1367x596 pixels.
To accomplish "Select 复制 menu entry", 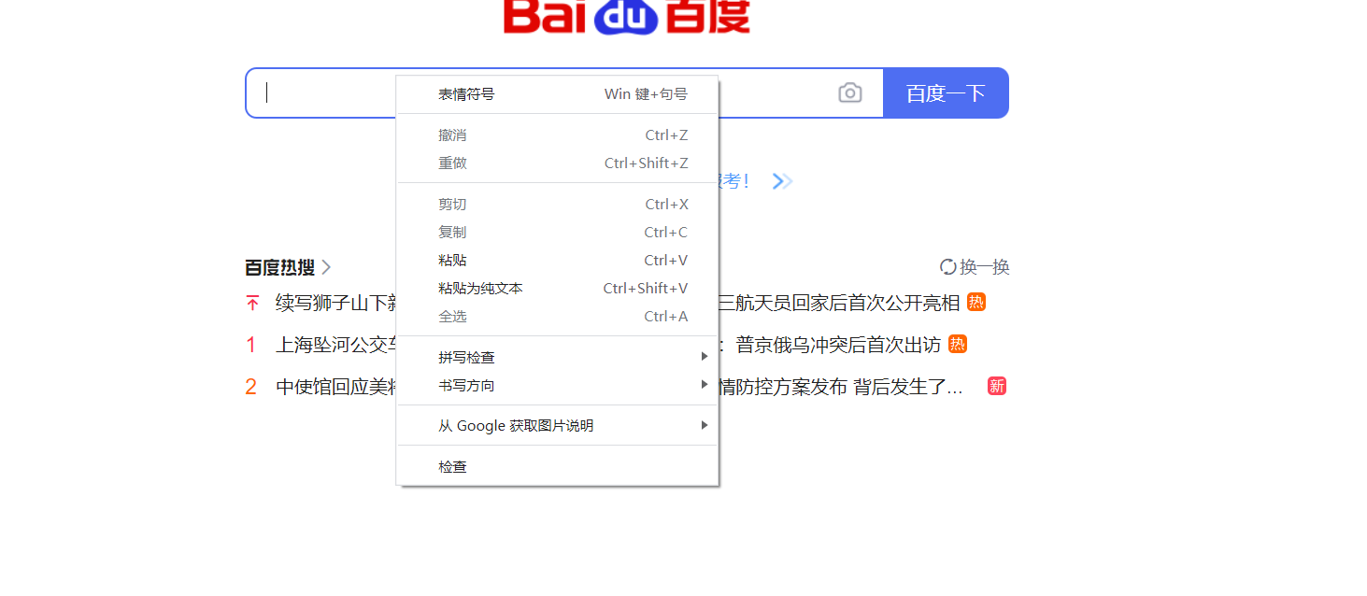I will pos(558,232).
